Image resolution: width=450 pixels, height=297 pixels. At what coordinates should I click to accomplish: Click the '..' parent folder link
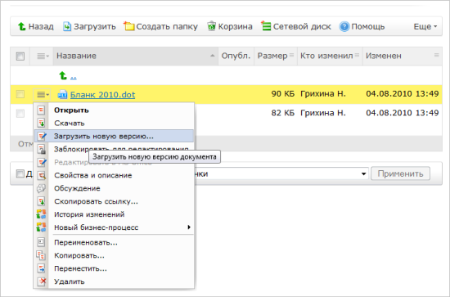[73, 77]
